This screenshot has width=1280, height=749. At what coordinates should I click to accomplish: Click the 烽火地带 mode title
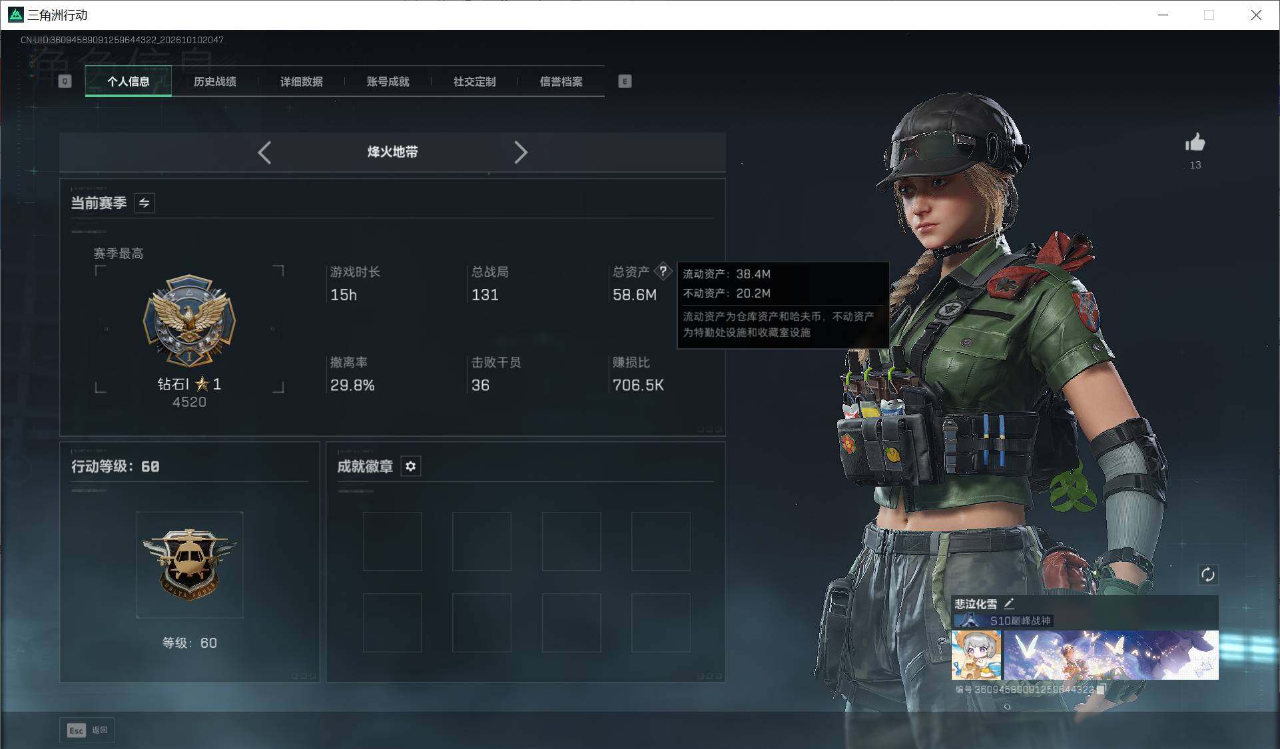(393, 152)
